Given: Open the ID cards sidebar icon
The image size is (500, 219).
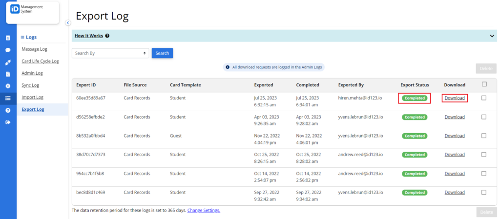Looking at the screenshot, I should pyautogui.click(x=8, y=38).
